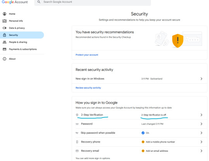Viewport: 209px width, 161px height.
Task: Open People & sharing page
Action: 22,42
